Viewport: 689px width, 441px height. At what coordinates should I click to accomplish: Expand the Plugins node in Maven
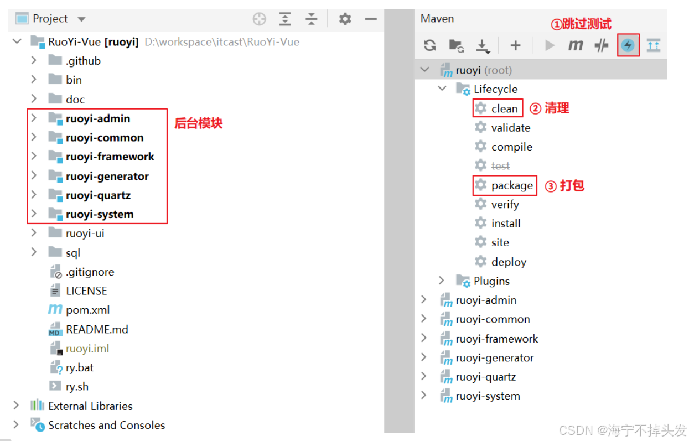point(442,281)
